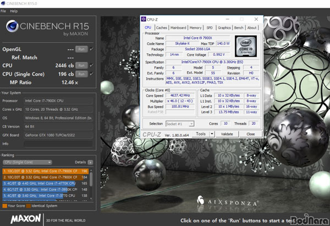Screen dimensions: 330x226
Task: Toggle the OpenGL test checkbox
Action: (91, 49)
